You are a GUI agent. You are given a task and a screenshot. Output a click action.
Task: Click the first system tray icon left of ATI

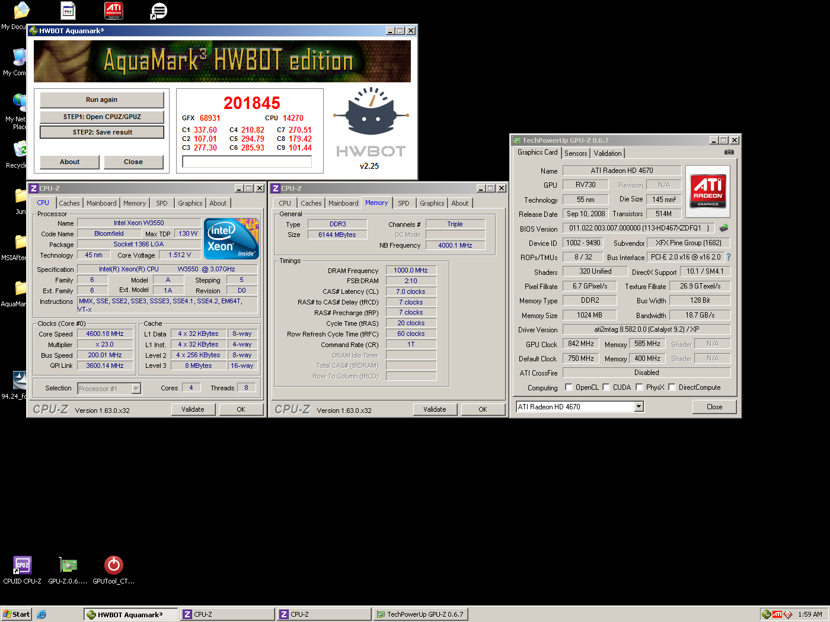click(767, 614)
